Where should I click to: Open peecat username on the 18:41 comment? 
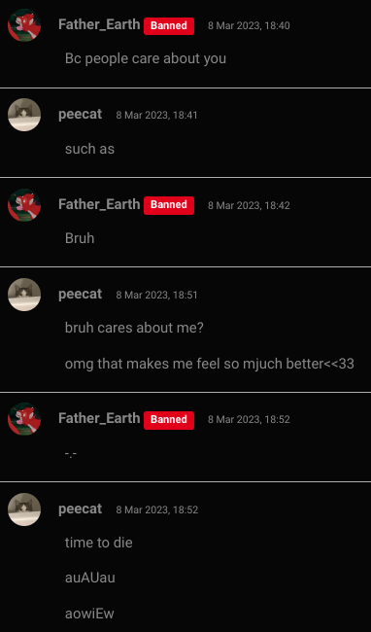[80, 115]
